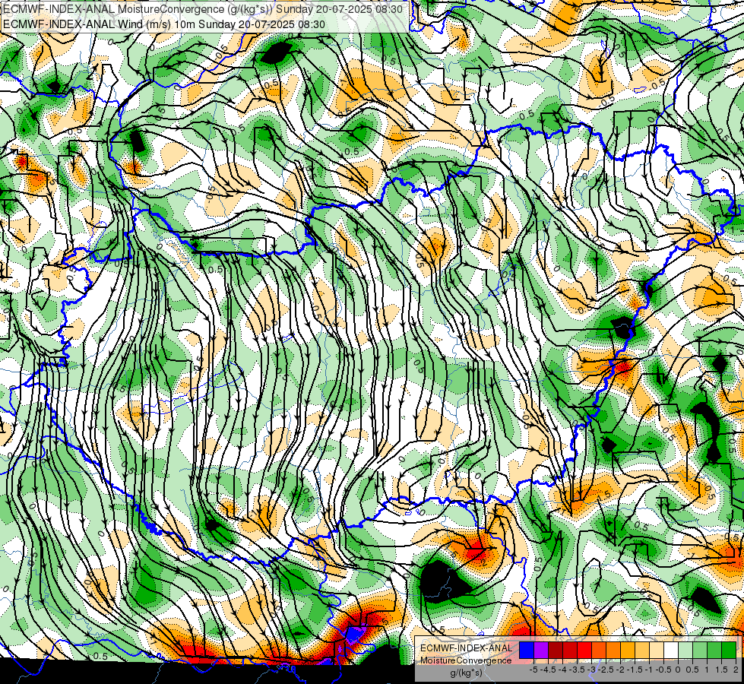744x684 pixels.
Task: Click the white legend swatch
Action: (x=671, y=651)
